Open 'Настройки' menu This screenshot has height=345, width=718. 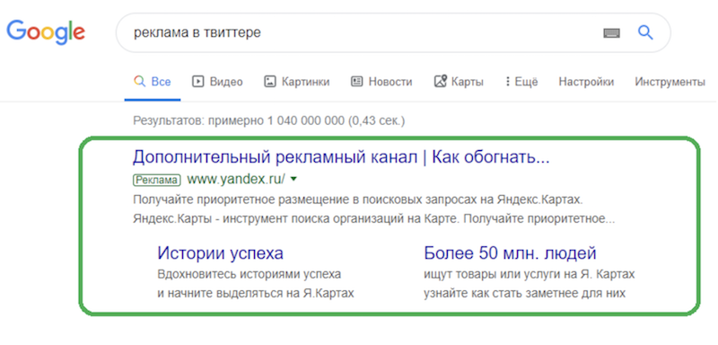point(586,82)
